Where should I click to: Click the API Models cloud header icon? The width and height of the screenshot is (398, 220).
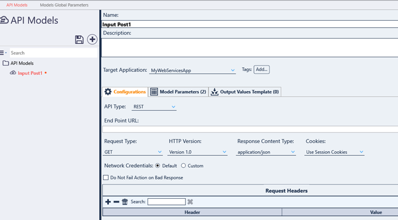[4, 20]
